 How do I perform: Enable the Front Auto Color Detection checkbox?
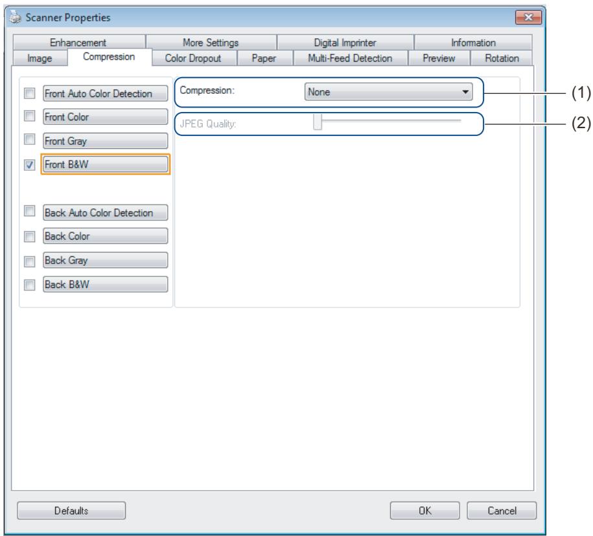pos(30,93)
